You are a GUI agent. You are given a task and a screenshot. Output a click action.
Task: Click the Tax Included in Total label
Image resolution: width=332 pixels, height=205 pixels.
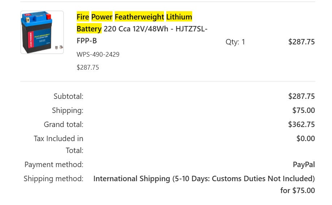pos(59,144)
